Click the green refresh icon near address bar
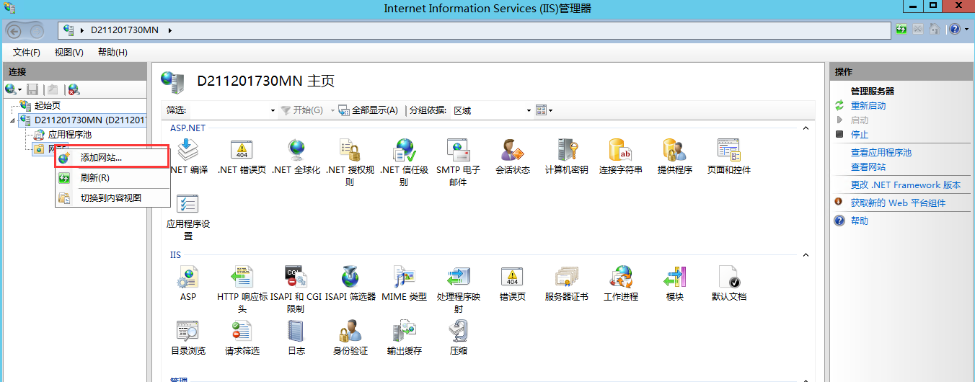 click(901, 30)
